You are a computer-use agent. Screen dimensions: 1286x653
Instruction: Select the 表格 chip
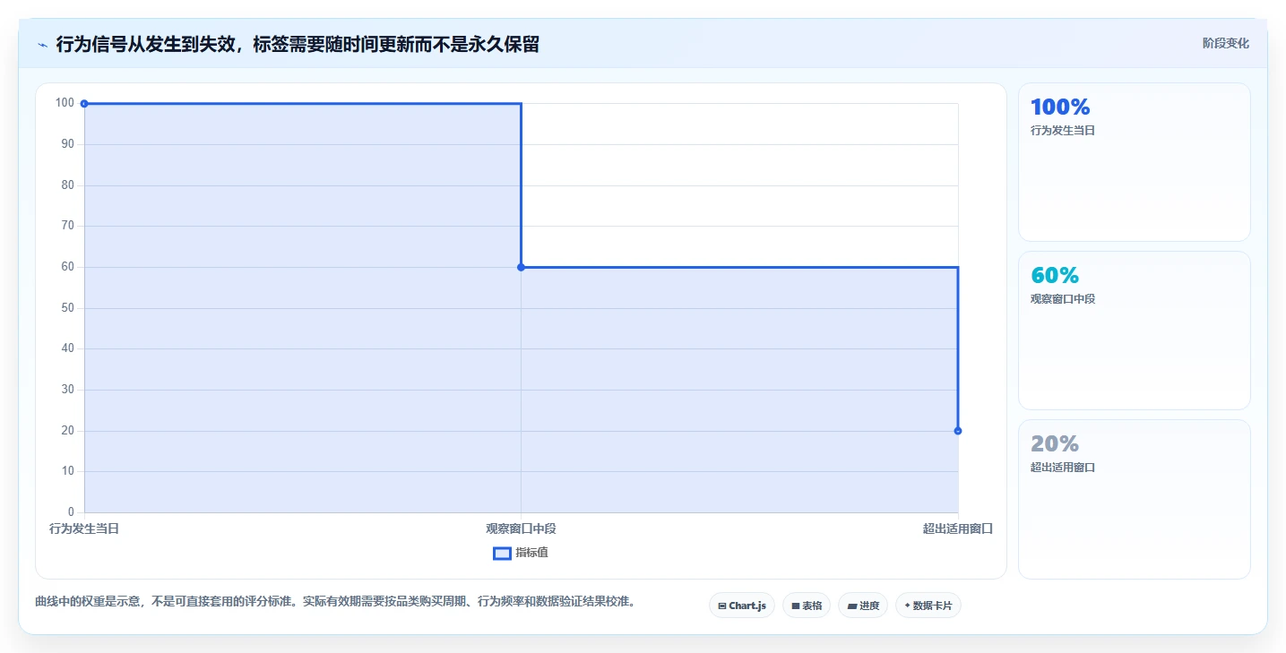[x=807, y=606]
